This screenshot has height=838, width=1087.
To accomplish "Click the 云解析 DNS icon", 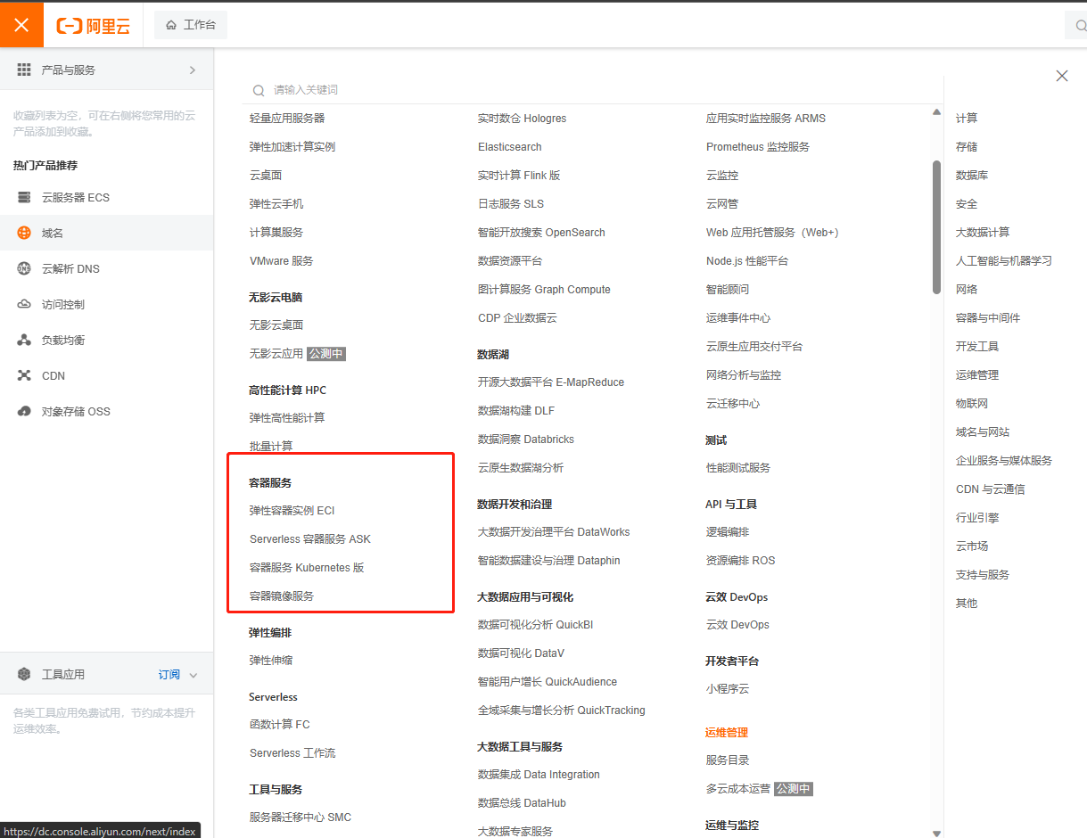I will (x=24, y=268).
